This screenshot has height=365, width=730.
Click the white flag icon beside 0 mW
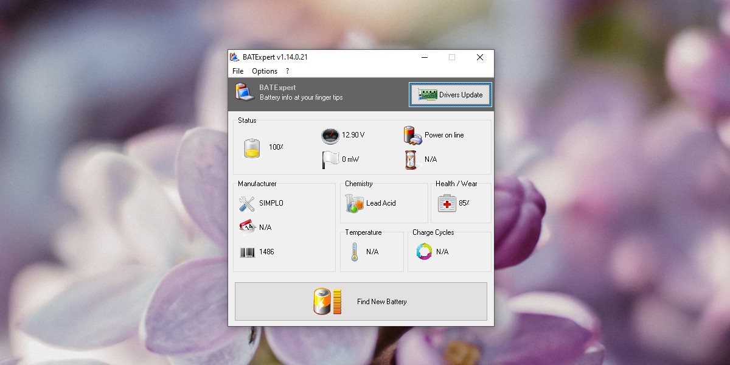point(329,159)
